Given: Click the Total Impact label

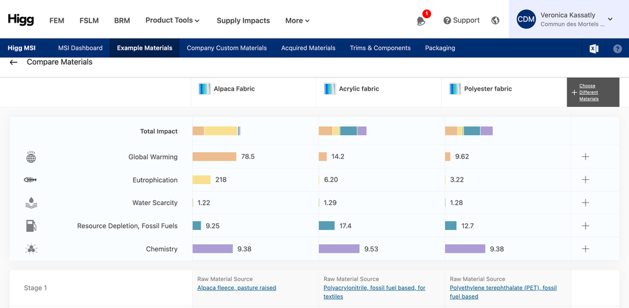Looking at the screenshot, I should (x=159, y=131).
